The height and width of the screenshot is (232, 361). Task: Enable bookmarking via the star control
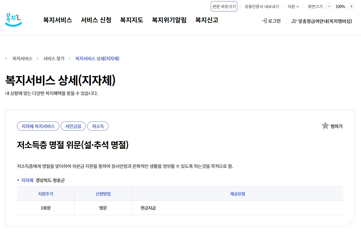pos(325,125)
